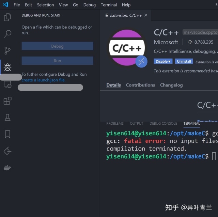Switch to the PROBLEMS panel tab
The height and width of the screenshot is (217, 218).
[x=115, y=123]
